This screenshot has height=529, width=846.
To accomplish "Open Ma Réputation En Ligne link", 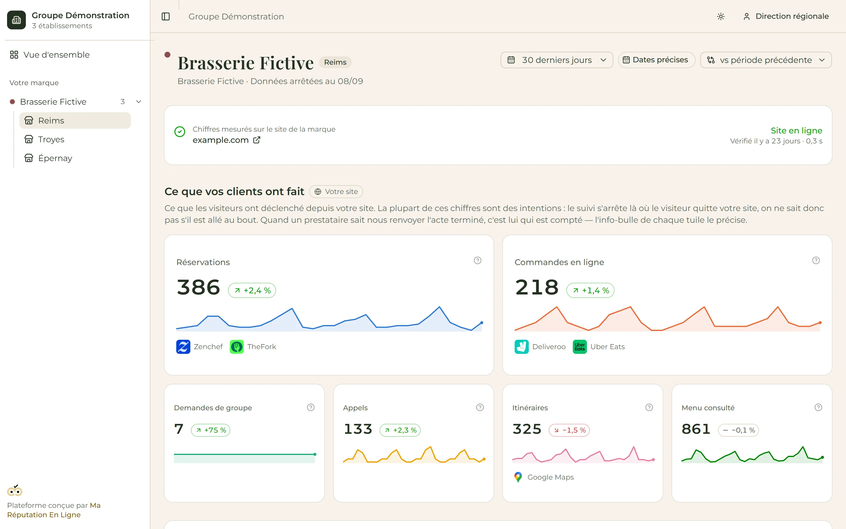I will click(x=54, y=510).
